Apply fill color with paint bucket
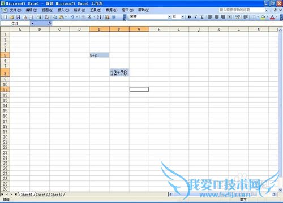Screen dimensions: 283x203 tap(263, 17)
